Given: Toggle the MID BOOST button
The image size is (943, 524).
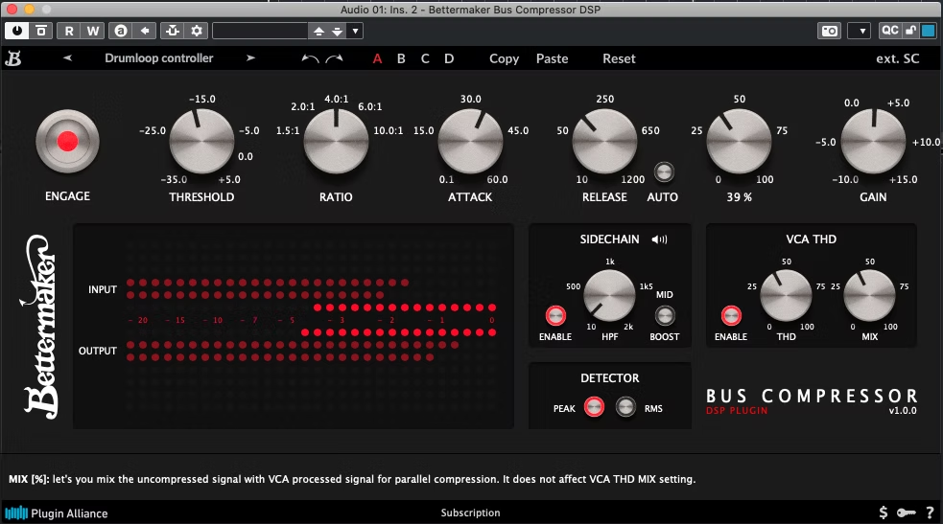Looking at the screenshot, I should (665, 316).
